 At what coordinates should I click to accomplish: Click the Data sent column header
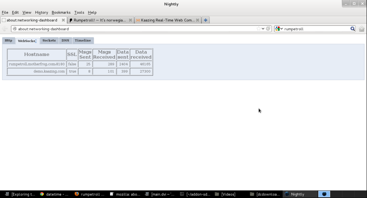tap(123, 55)
